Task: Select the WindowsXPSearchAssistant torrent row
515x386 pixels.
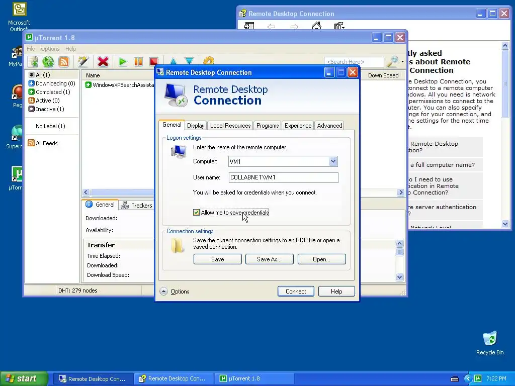Action: click(120, 84)
